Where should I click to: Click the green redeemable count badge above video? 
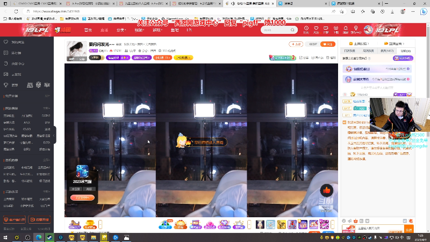pyautogui.click(x=283, y=58)
